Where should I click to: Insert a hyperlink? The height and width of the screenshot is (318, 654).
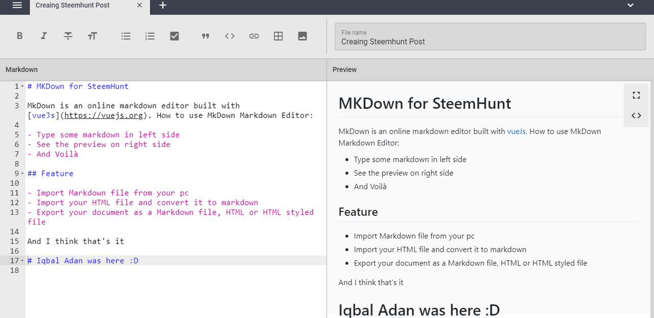tap(254, 36)
